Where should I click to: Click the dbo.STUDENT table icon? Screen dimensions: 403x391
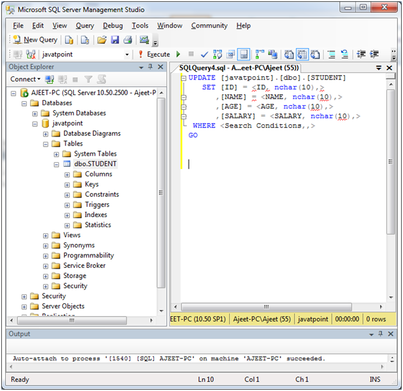click(x=67, y=164)
